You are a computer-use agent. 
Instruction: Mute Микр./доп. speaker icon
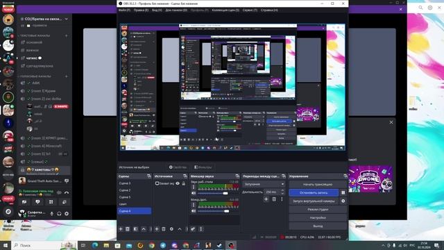[x=194, y=211]
